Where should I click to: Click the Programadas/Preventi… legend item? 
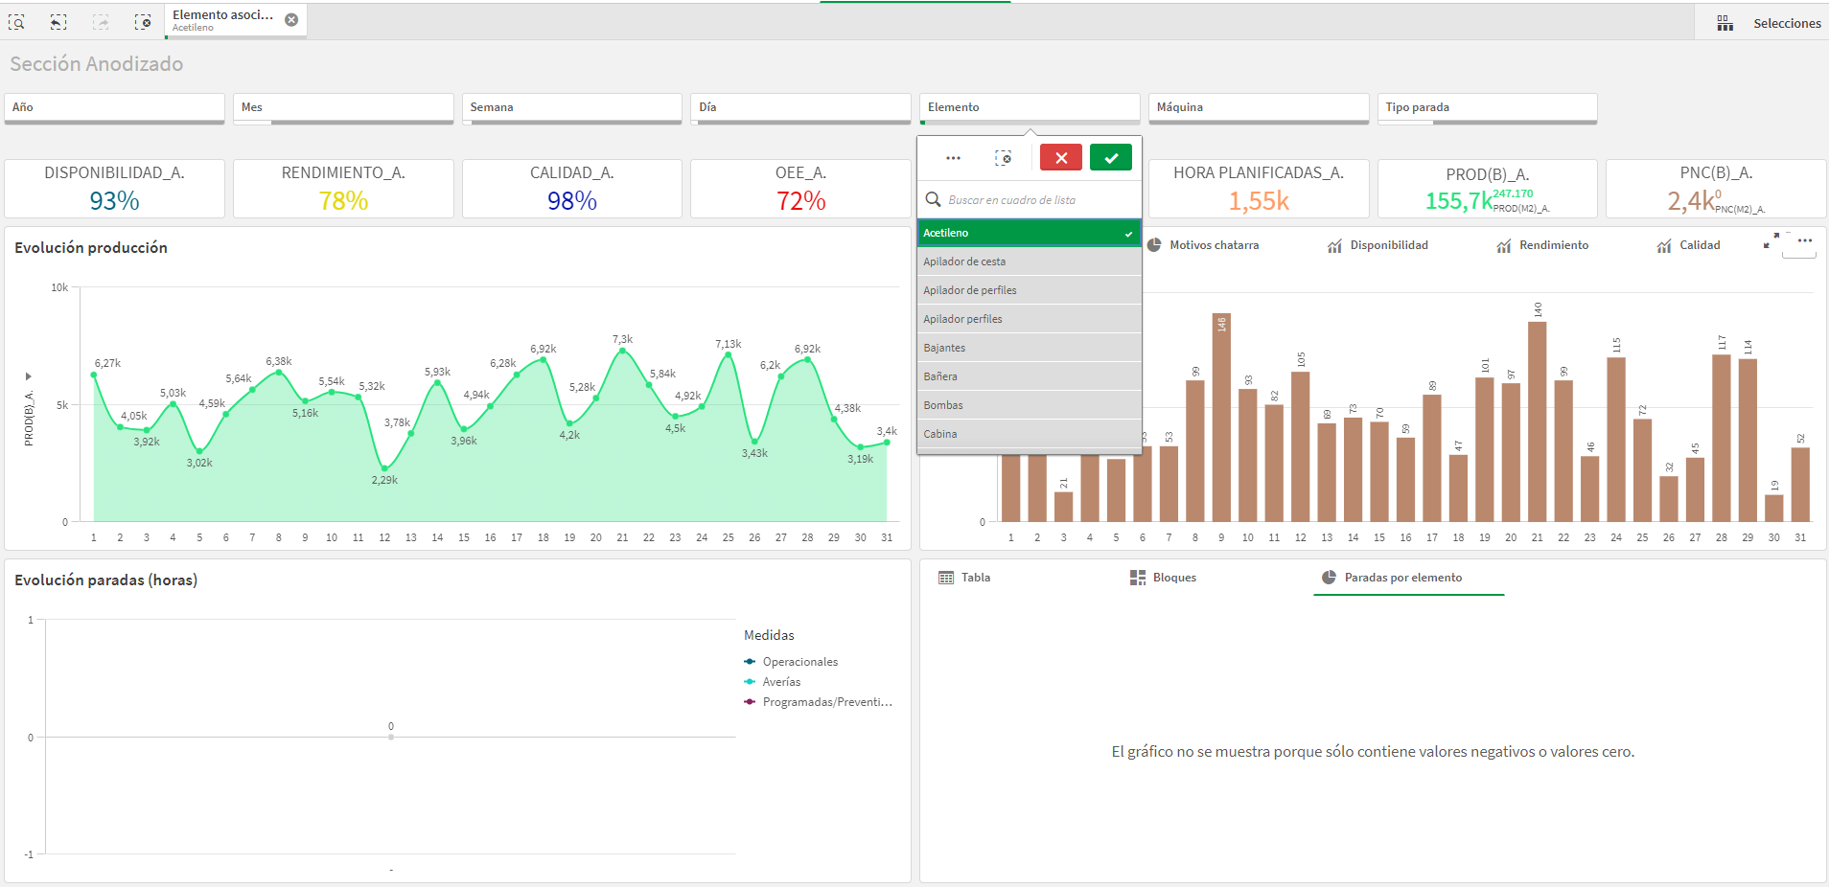[819, 702]
